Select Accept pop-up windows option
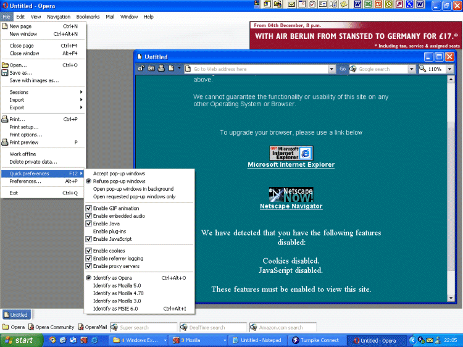 coord(119,173)
